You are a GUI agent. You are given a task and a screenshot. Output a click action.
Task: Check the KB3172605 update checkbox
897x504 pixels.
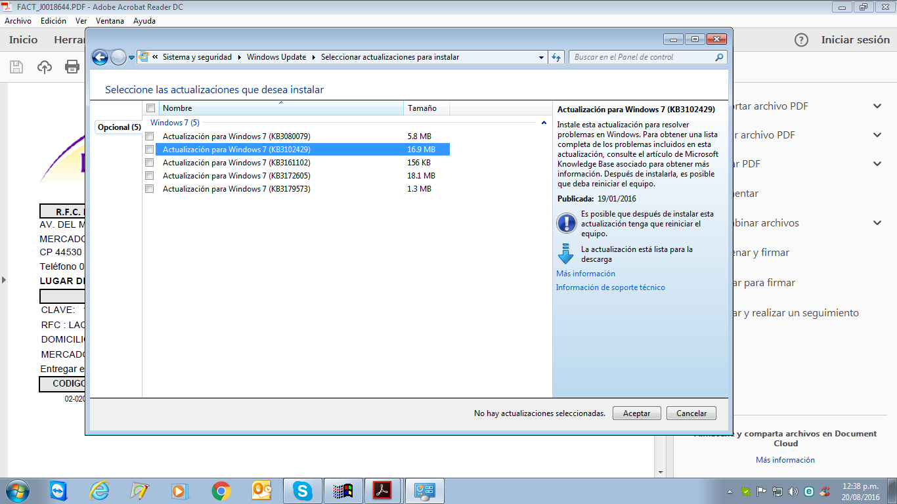point(150,176)
